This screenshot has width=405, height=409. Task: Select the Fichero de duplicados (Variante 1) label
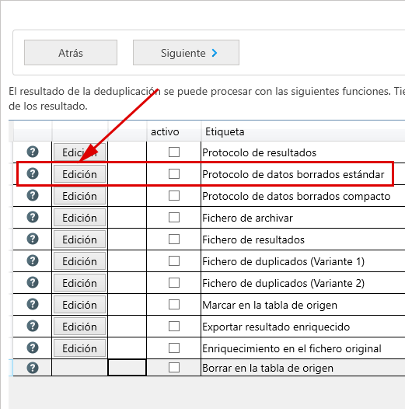tap(283, 261)
